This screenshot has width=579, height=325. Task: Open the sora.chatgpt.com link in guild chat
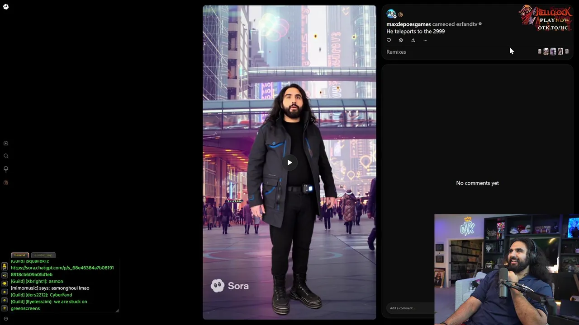[x=62, y=271]
